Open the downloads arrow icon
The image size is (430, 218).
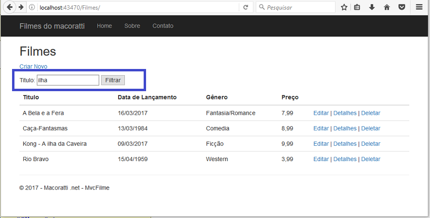pos(372,7)
